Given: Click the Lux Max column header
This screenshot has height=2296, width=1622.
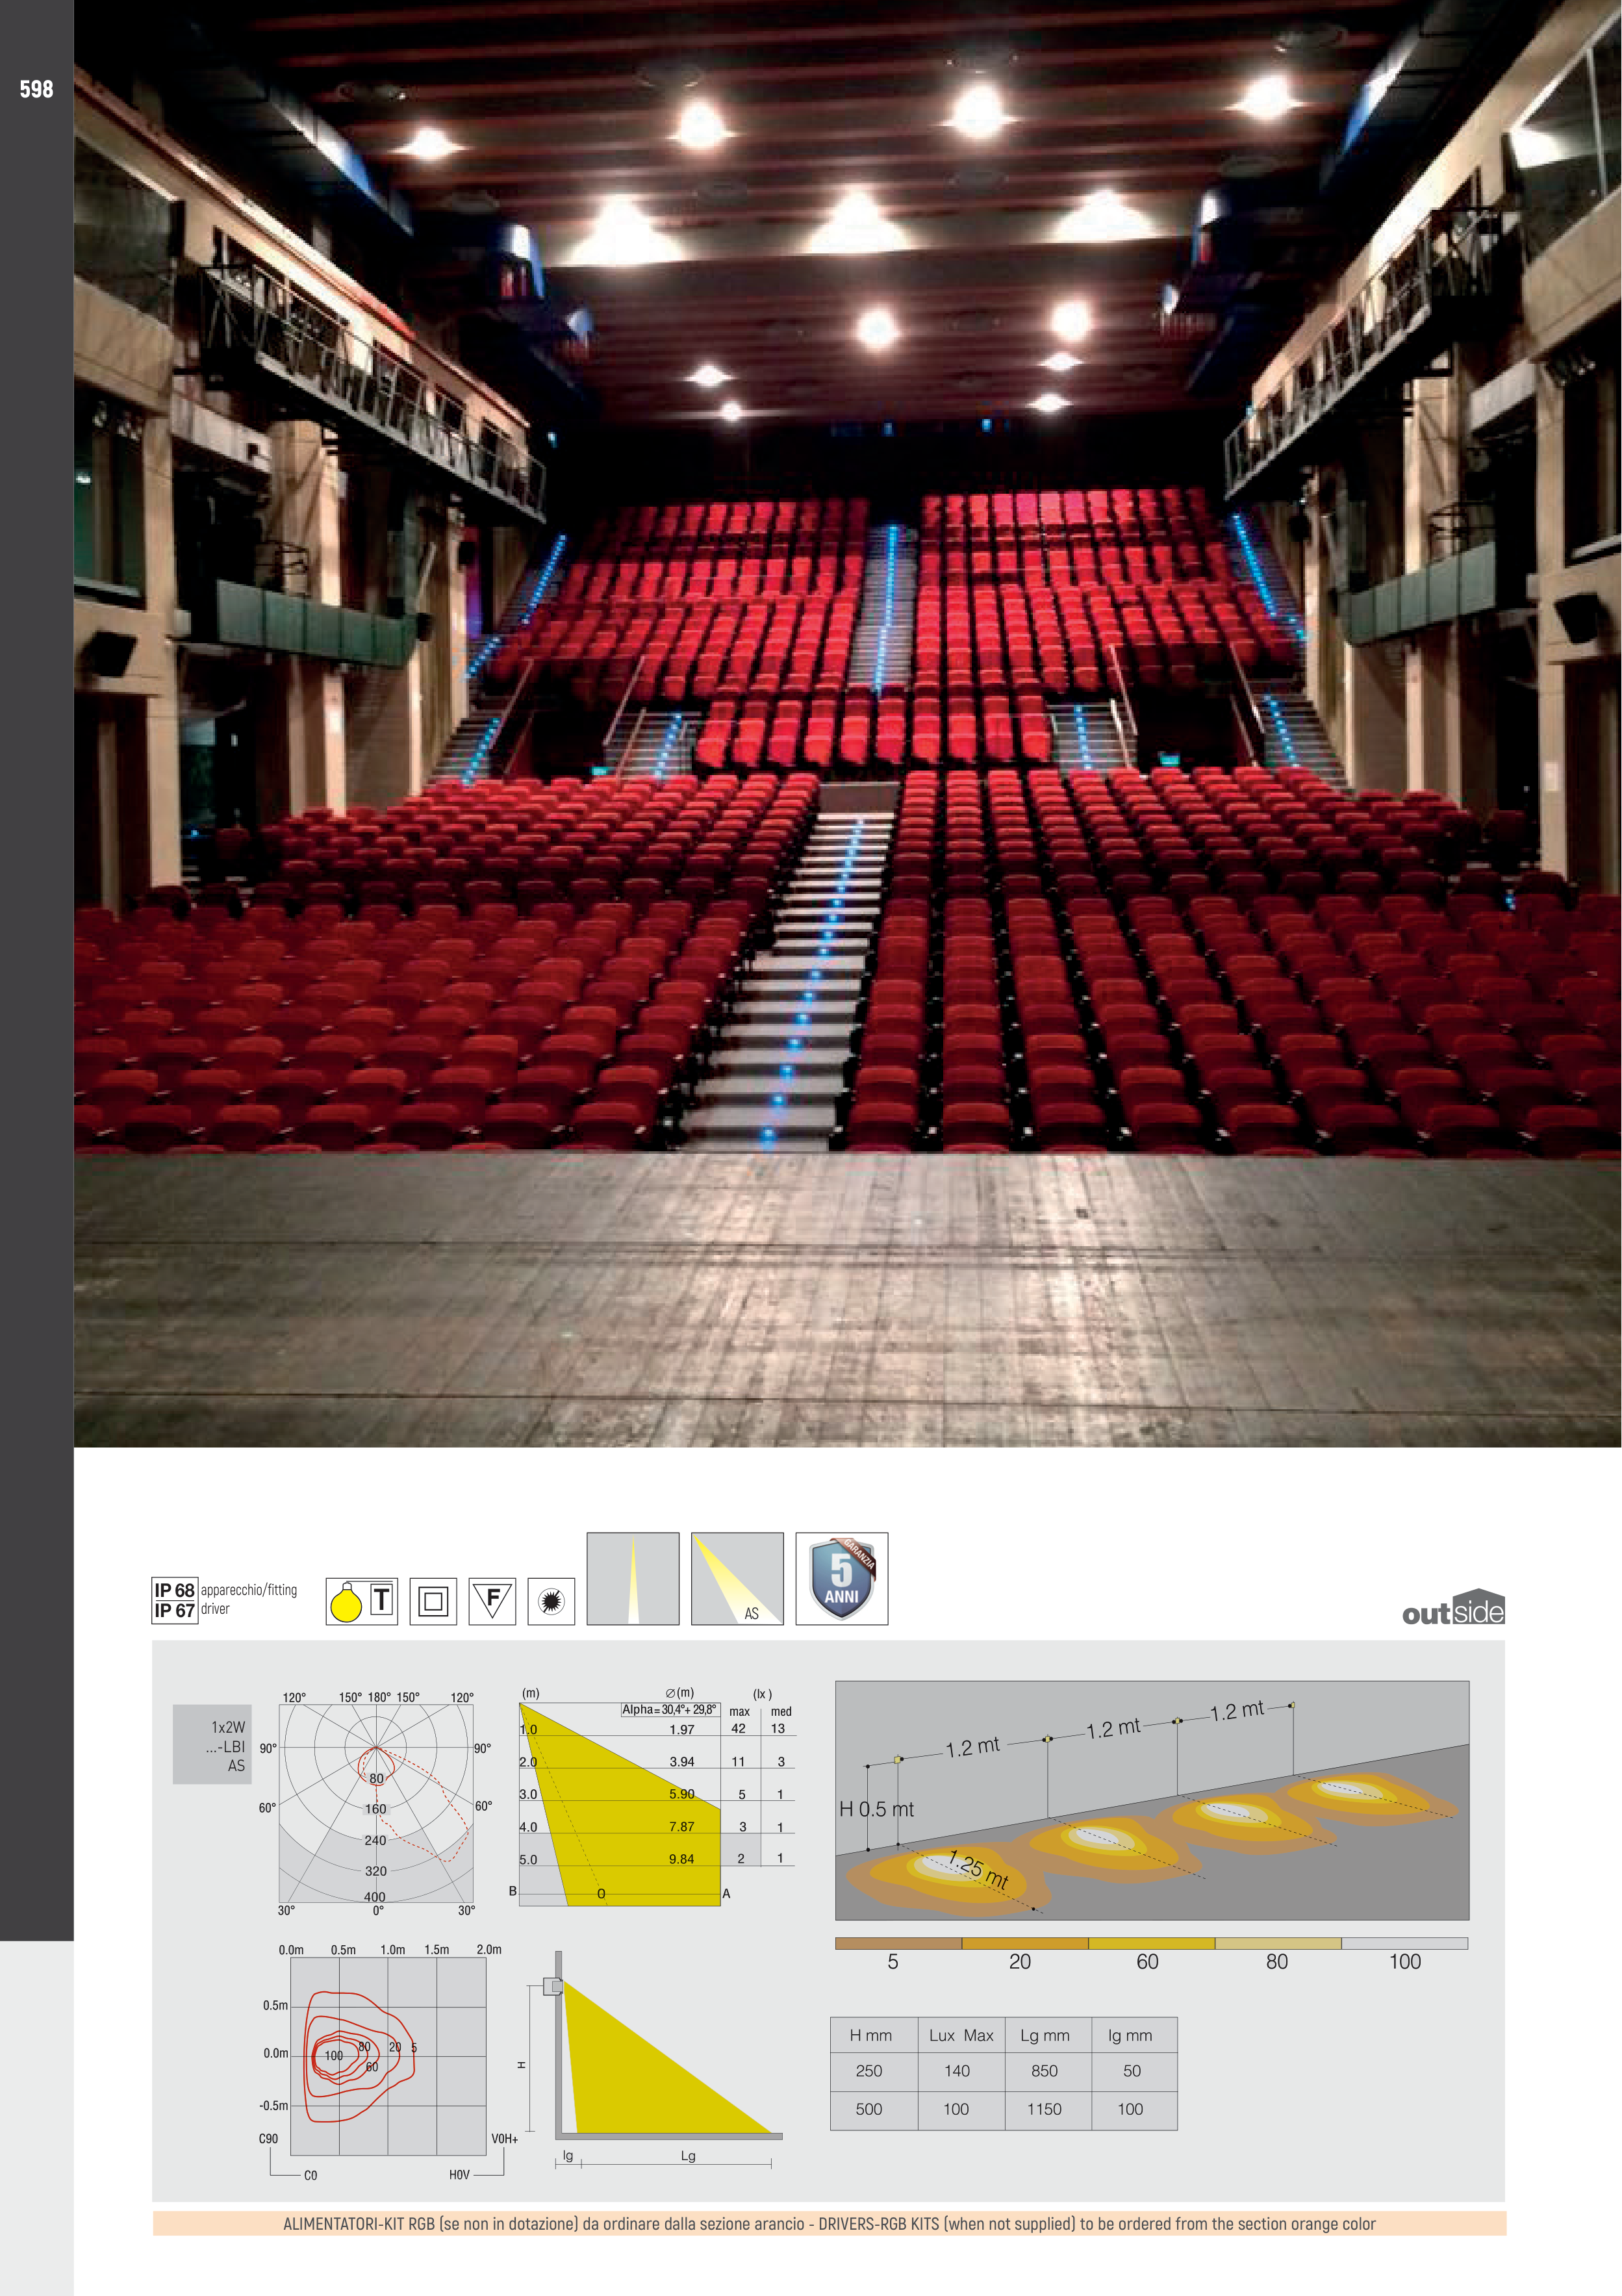Looking at the screenshot, I should coord(961,2035).
